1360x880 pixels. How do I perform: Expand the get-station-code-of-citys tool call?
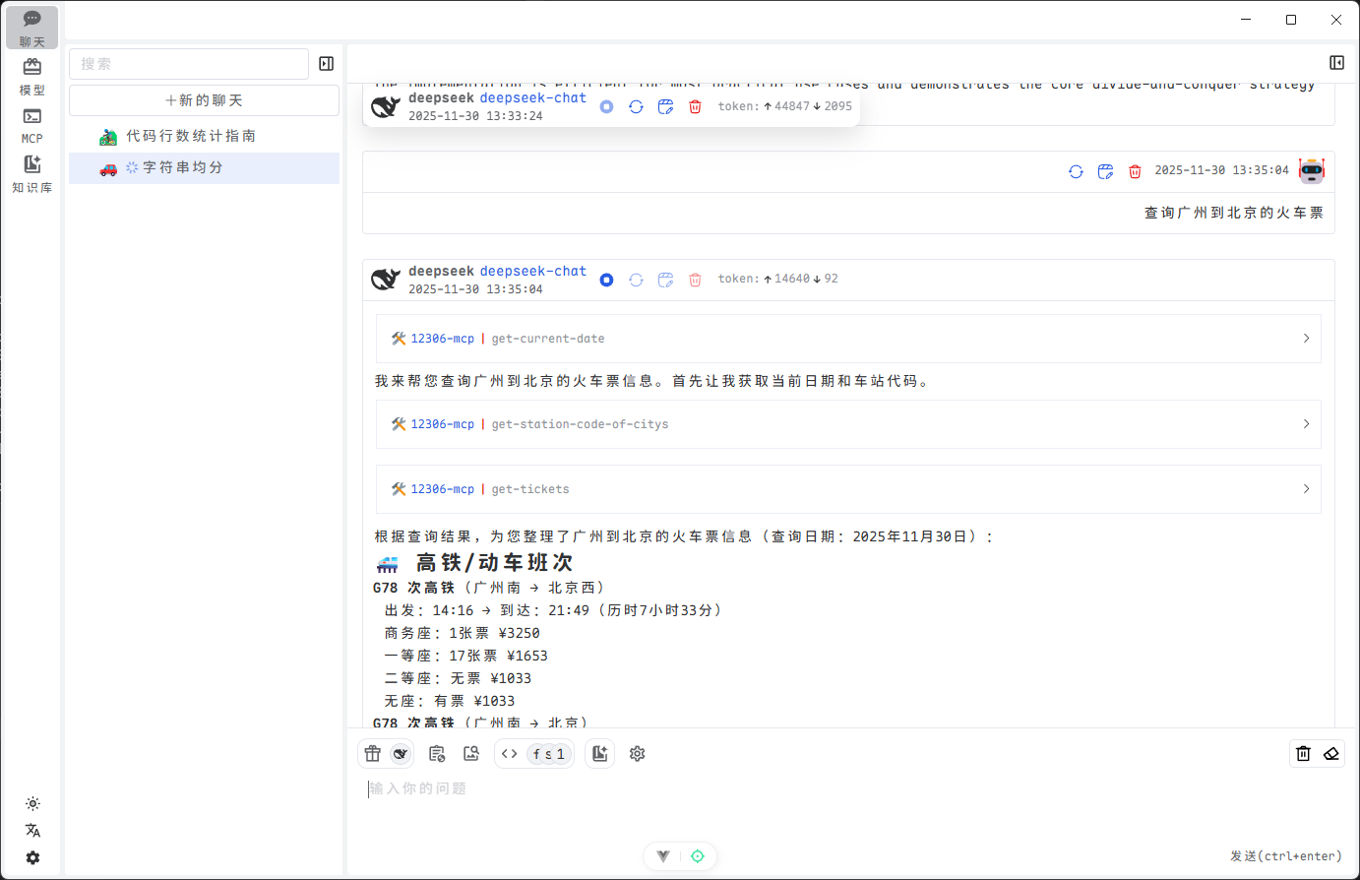(848, 424)
